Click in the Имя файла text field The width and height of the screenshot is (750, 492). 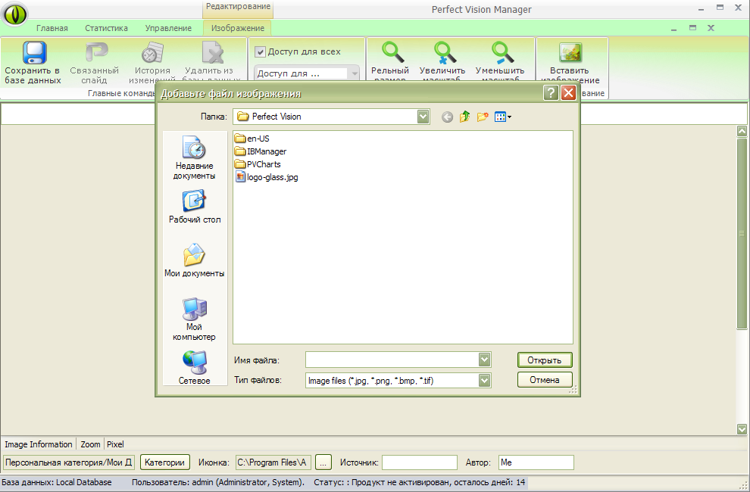point(392,360)
